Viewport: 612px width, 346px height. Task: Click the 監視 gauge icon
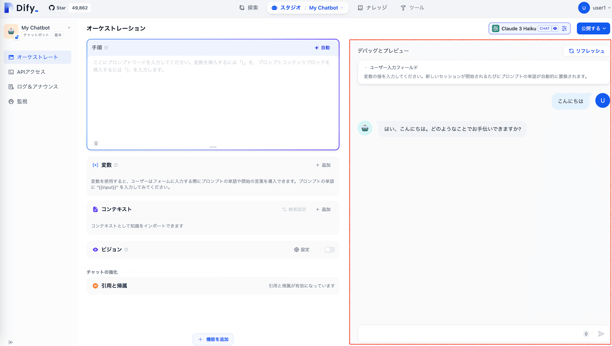click(11, 101)
